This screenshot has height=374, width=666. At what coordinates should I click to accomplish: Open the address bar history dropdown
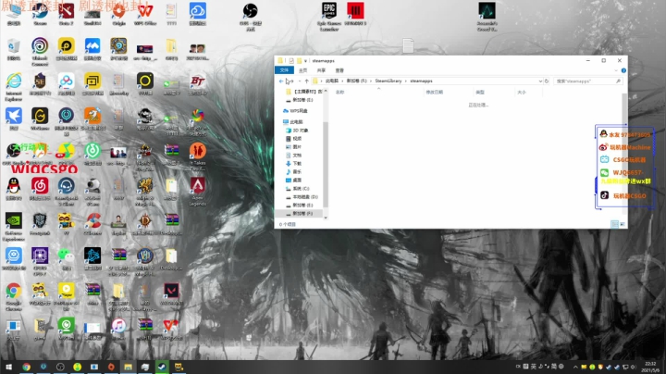click(540, 81)
